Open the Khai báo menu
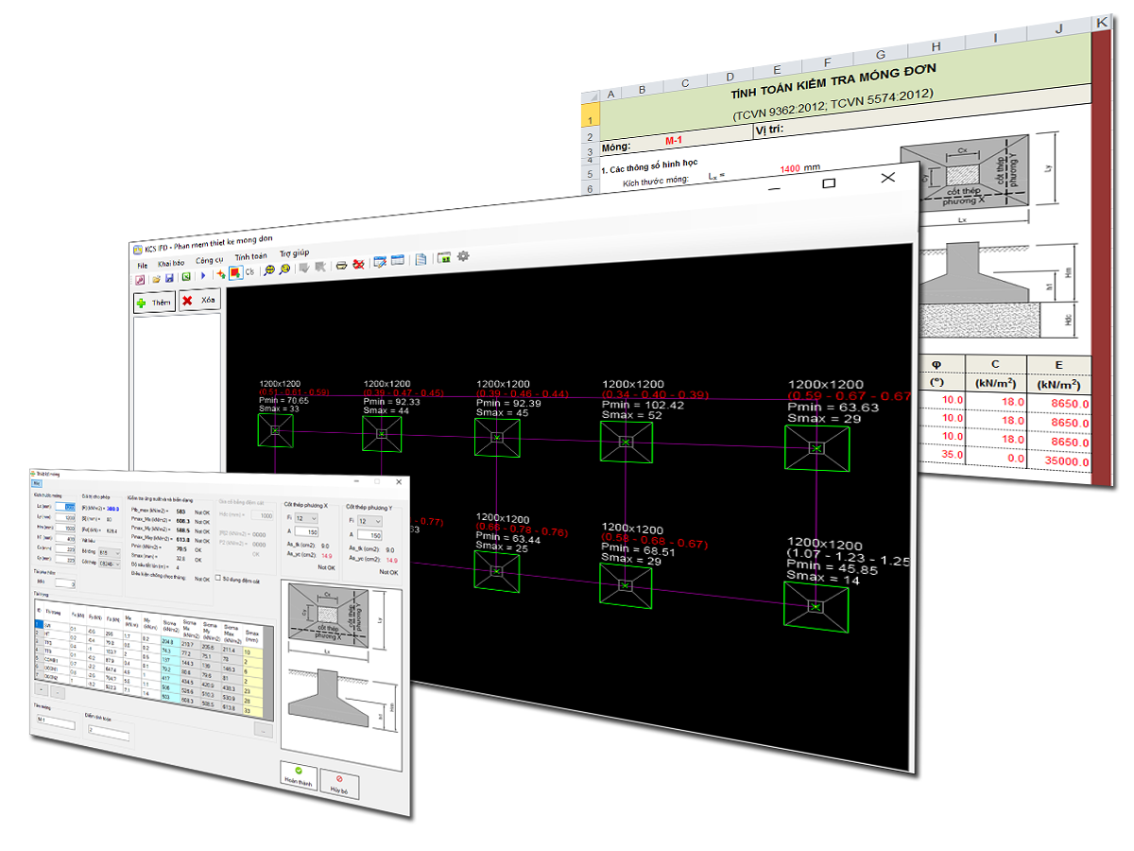The height and width of the screenshot is (851, 1134). click(171, 263)
